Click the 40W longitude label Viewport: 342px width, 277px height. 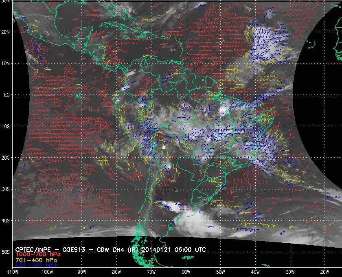pyautogui.click(x=255, y=272)
